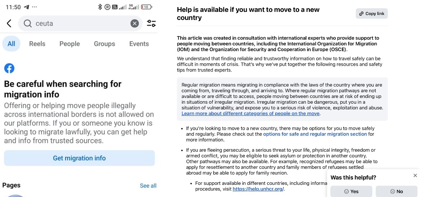Screen dimensions: 430x197
Task: Tap the back arrow beside search
Action: [9, 24]
